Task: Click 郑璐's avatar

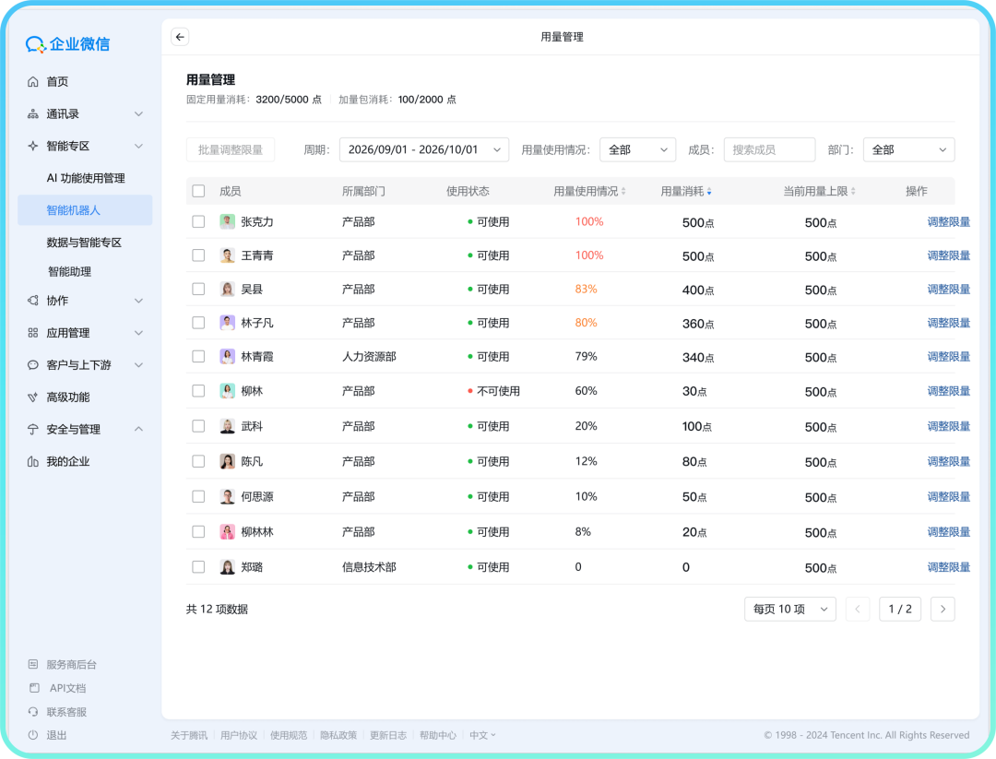Action: [x=228, y=567]
